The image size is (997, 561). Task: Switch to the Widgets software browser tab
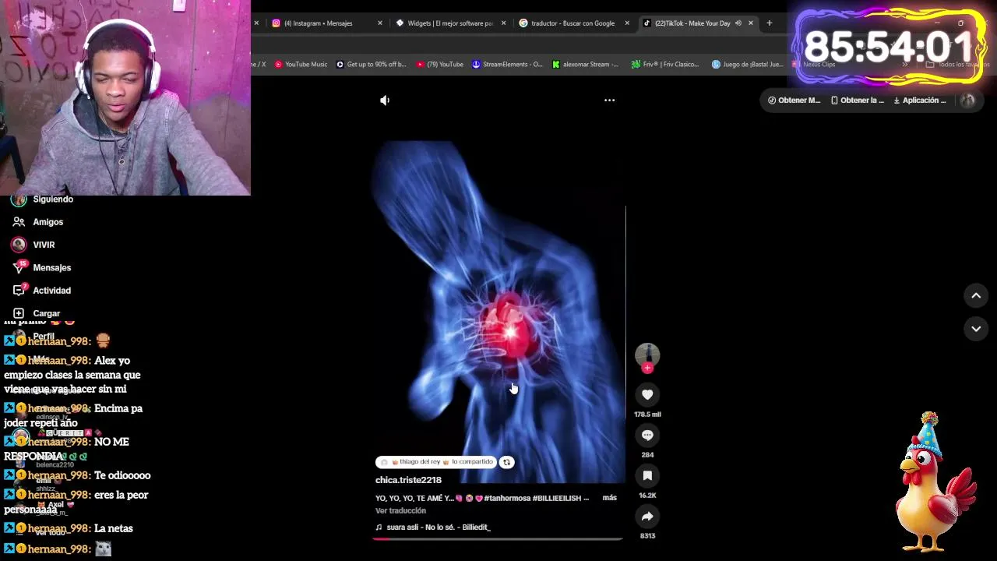point(449,23)
